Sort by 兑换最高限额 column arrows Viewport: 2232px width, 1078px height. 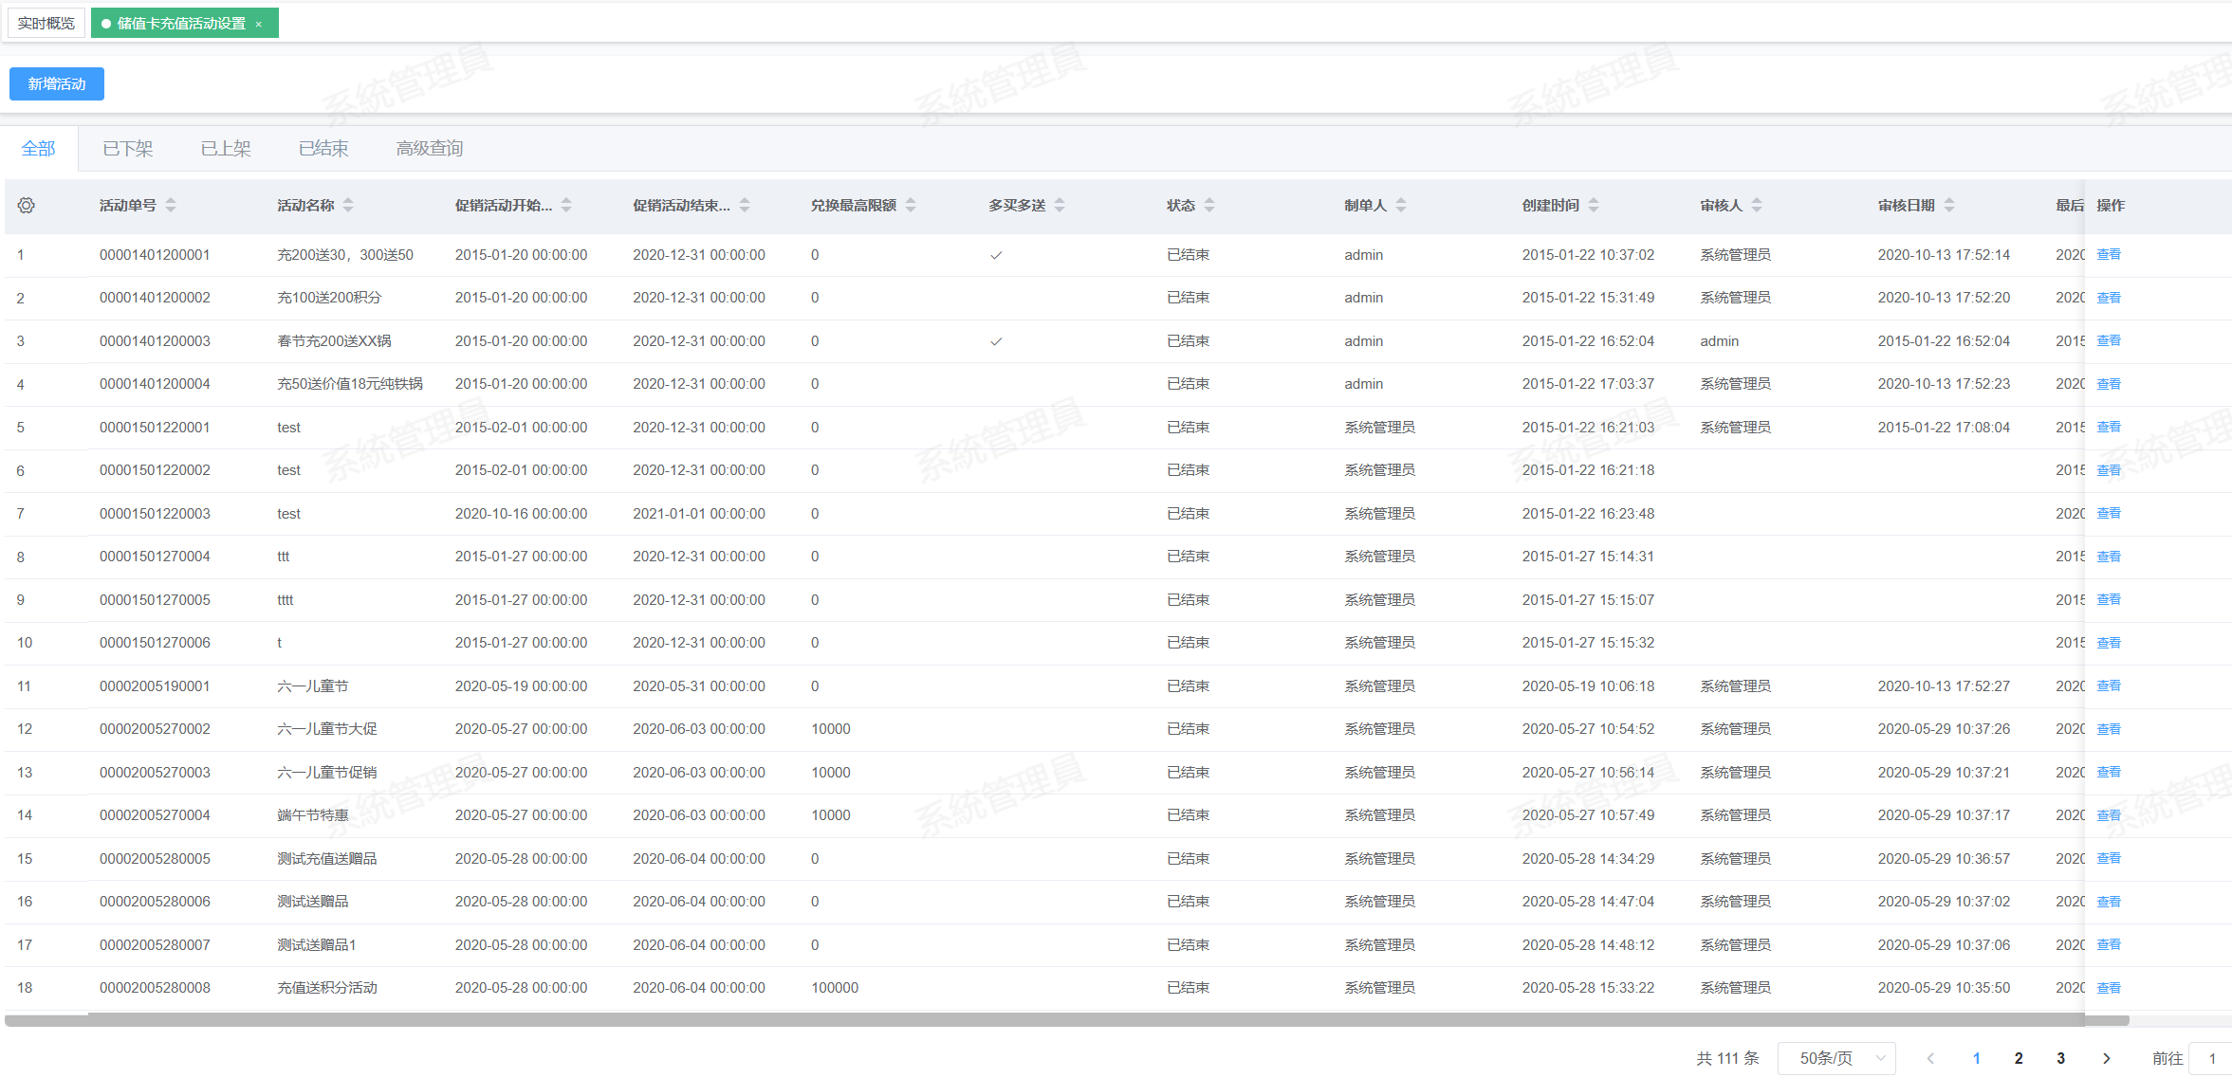click(911, 206)
